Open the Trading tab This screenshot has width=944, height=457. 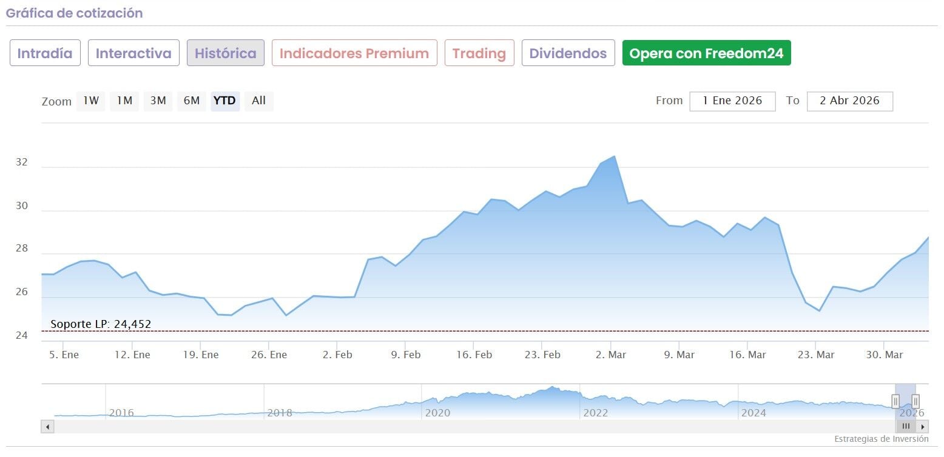pyautogui.click(x=479, y=53)
